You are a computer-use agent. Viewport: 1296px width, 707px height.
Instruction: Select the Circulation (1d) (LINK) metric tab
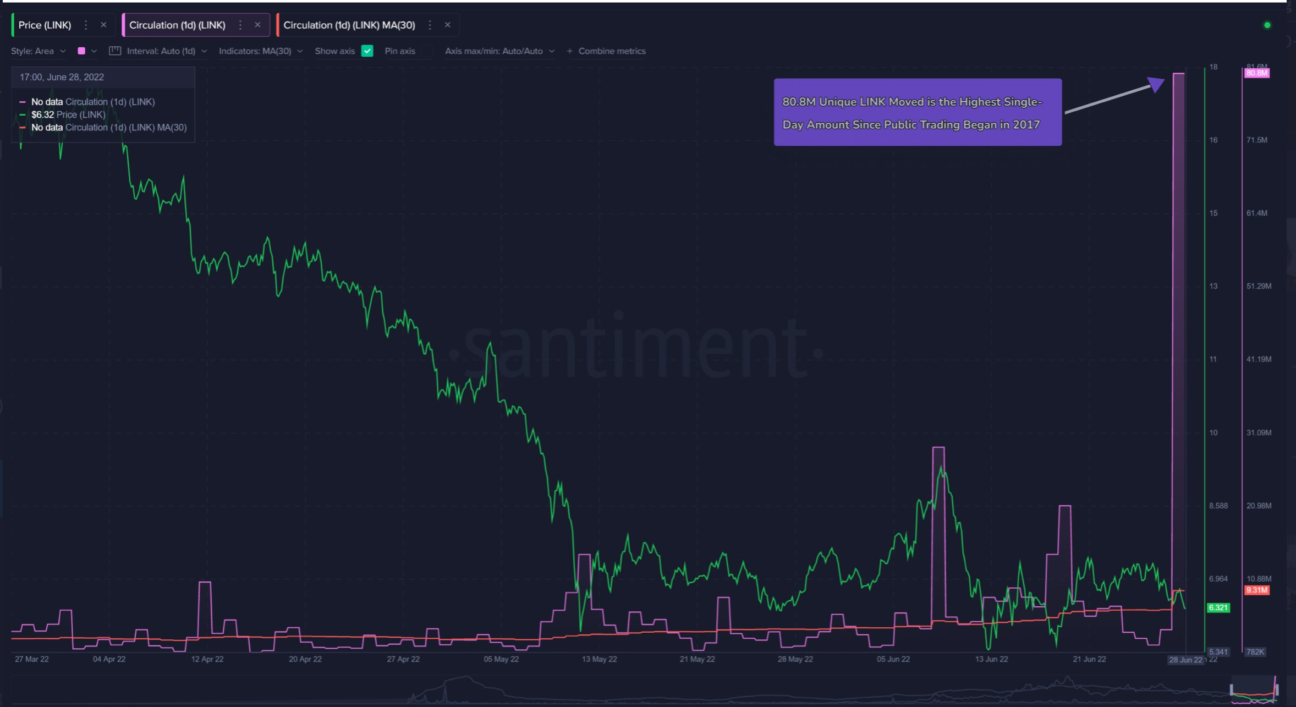(x=177, y=25)
